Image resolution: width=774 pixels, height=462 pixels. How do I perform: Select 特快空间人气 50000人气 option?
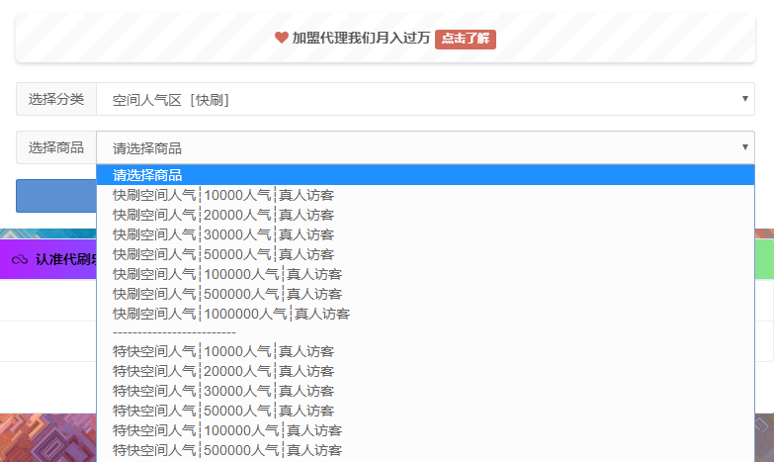tap(222, 411)
